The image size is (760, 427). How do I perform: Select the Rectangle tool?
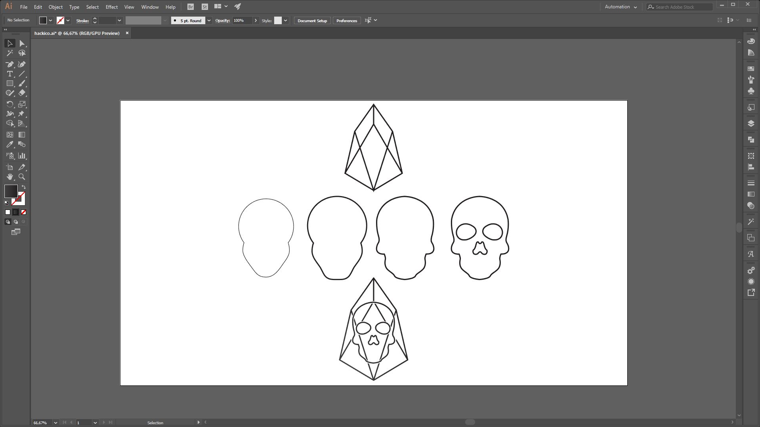pyautogui.click(x=10, y=84)
